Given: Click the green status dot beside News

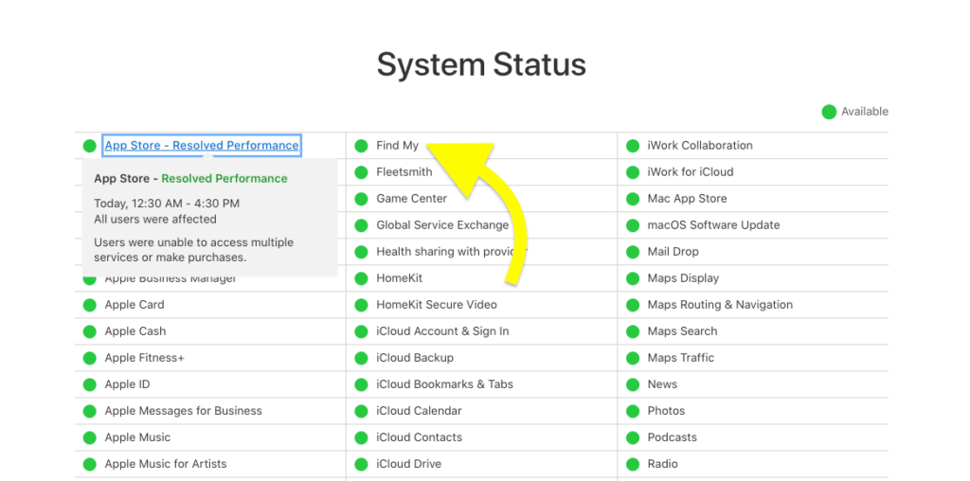Looking at the screenshot, I should (632, 385).
